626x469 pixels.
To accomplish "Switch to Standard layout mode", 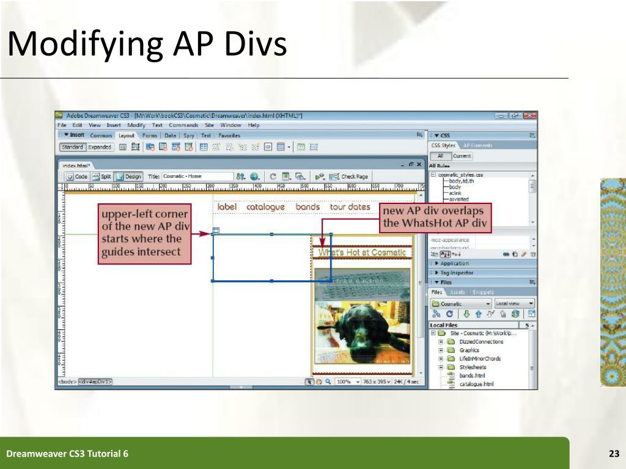I will [x=72, y=147].
